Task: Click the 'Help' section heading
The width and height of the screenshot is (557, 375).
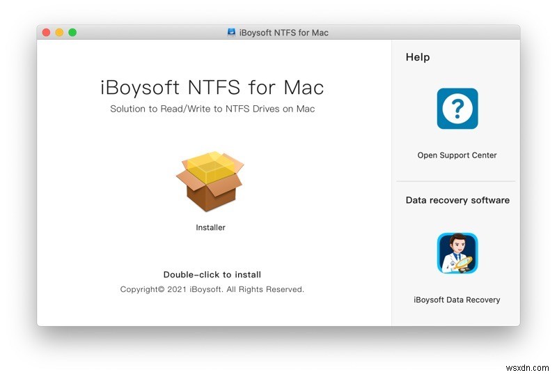Action: point(418,57)
